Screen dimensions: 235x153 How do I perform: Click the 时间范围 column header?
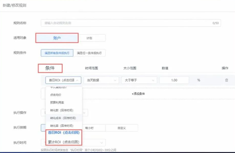92,68
